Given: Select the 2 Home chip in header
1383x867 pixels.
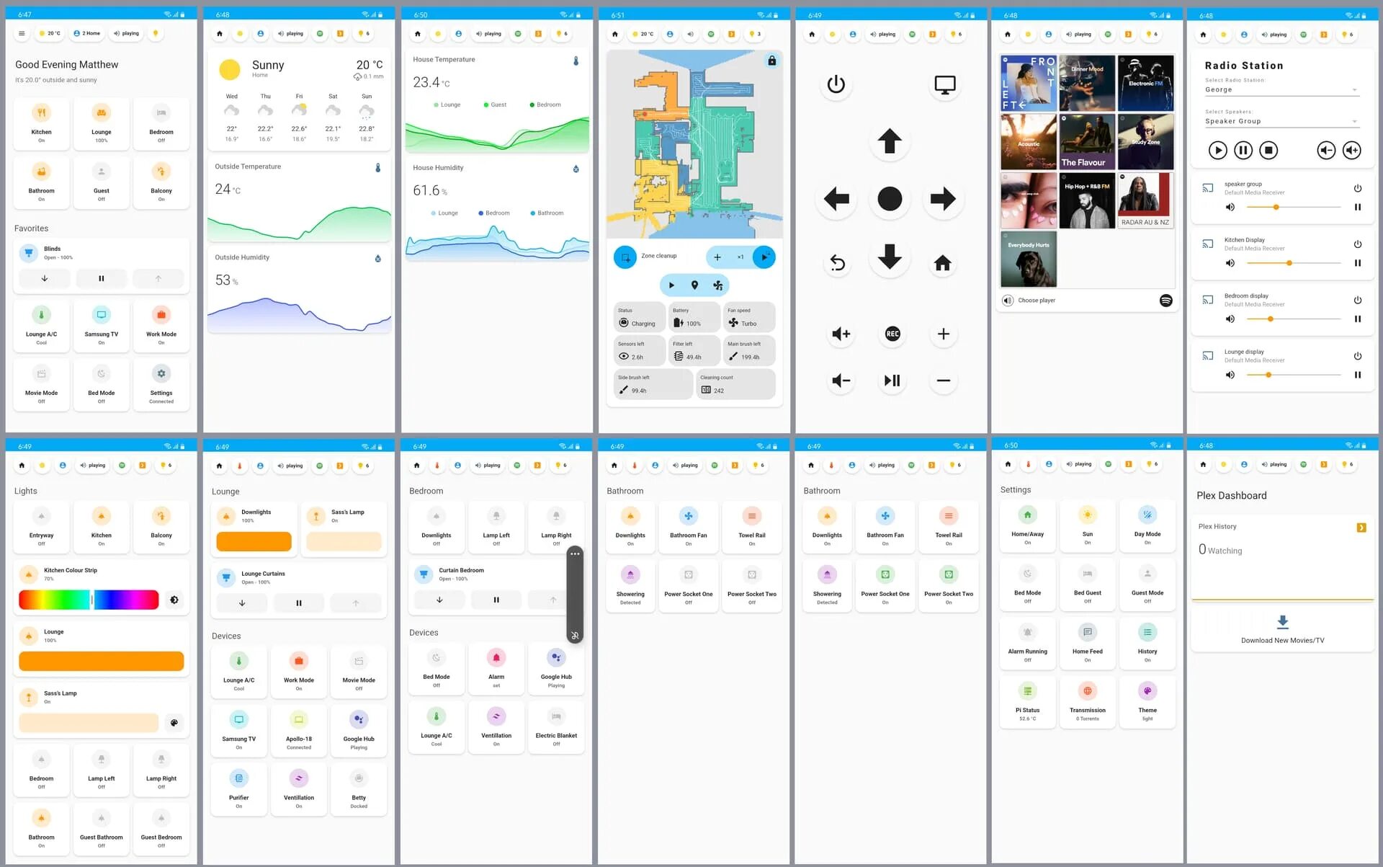Looking at the screenshot, I should point(87,33).
